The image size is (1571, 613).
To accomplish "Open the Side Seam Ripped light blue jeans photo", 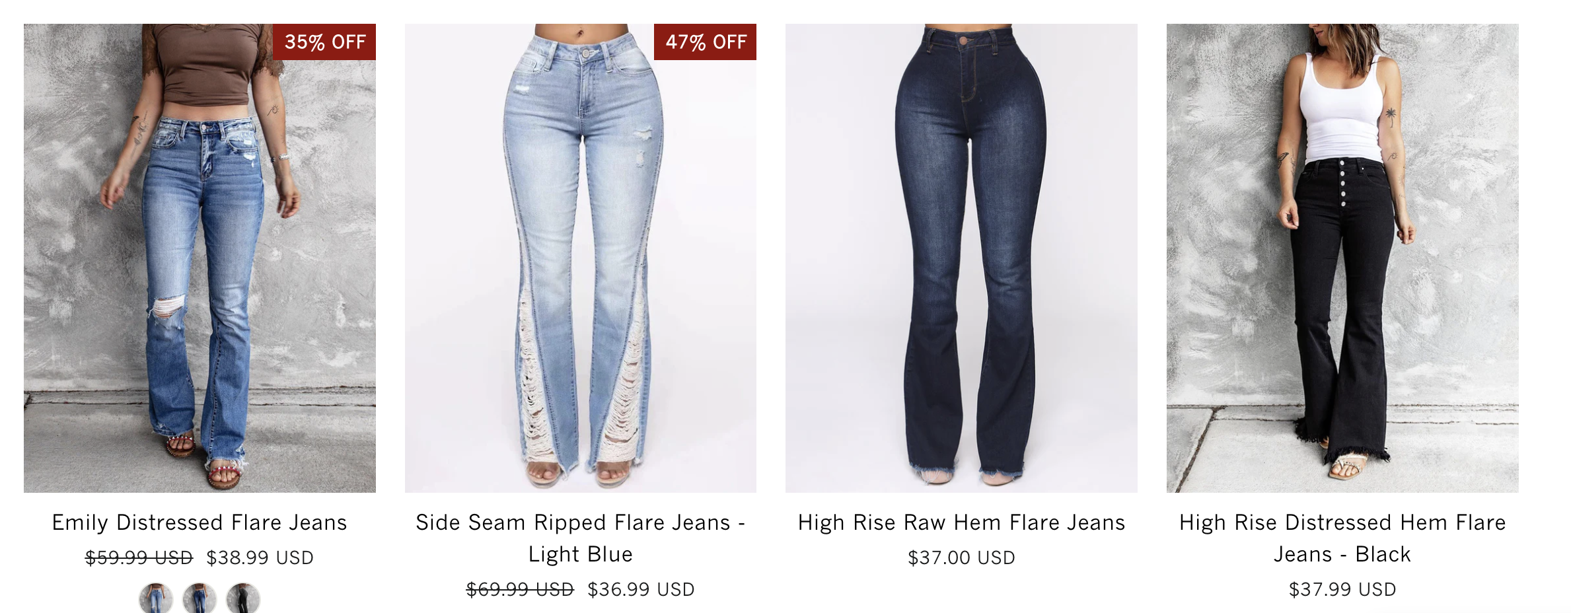I will tap(581, 258).
